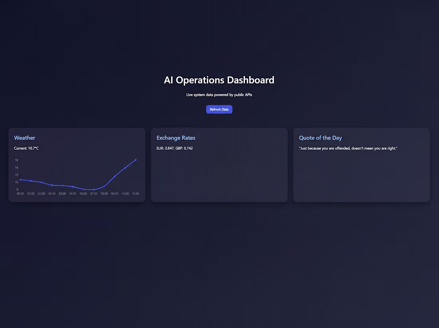Click the chart data point at 00:00
This screenshot has height=328, width=439.
click(20, 180)
